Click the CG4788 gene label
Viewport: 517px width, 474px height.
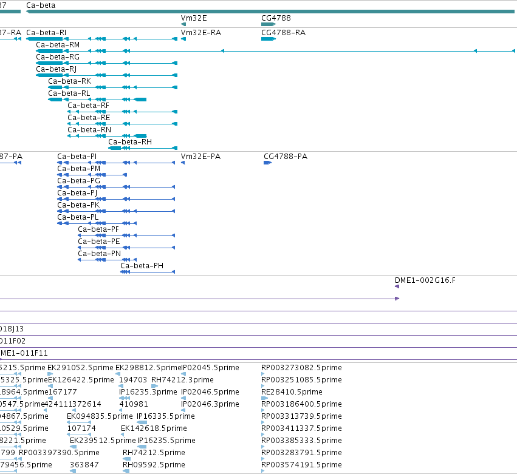(x=276, y=18)
